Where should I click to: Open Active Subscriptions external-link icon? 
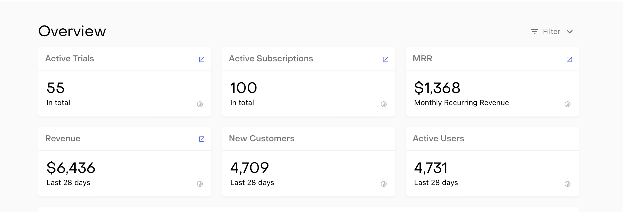coord(386,59)
